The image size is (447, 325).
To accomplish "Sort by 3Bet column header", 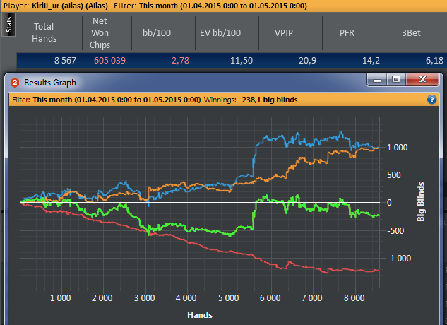I will coord(411,32).
